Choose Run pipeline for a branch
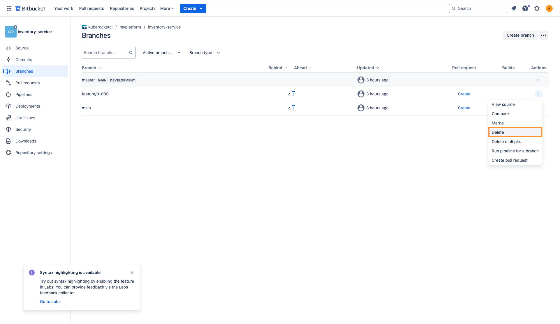The image size is (560, 324). pyautogui.click(x=515, y=151)
